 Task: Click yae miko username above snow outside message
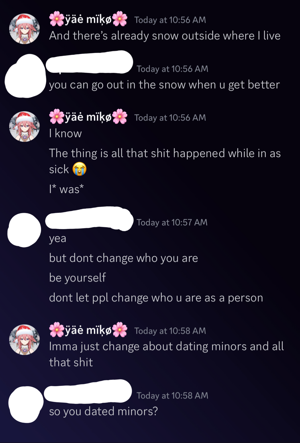point(88,19)
